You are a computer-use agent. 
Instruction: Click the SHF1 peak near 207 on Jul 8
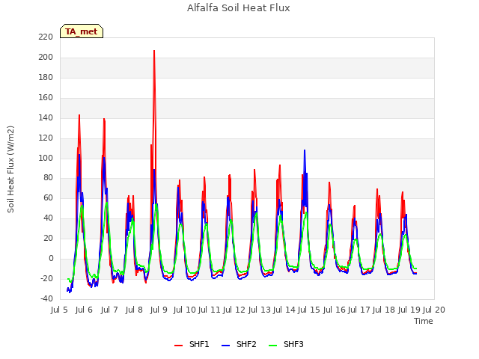[154, 51]
